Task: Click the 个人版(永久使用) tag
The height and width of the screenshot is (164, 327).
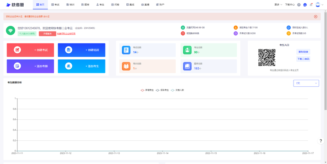Action: [x=27, y=34]
